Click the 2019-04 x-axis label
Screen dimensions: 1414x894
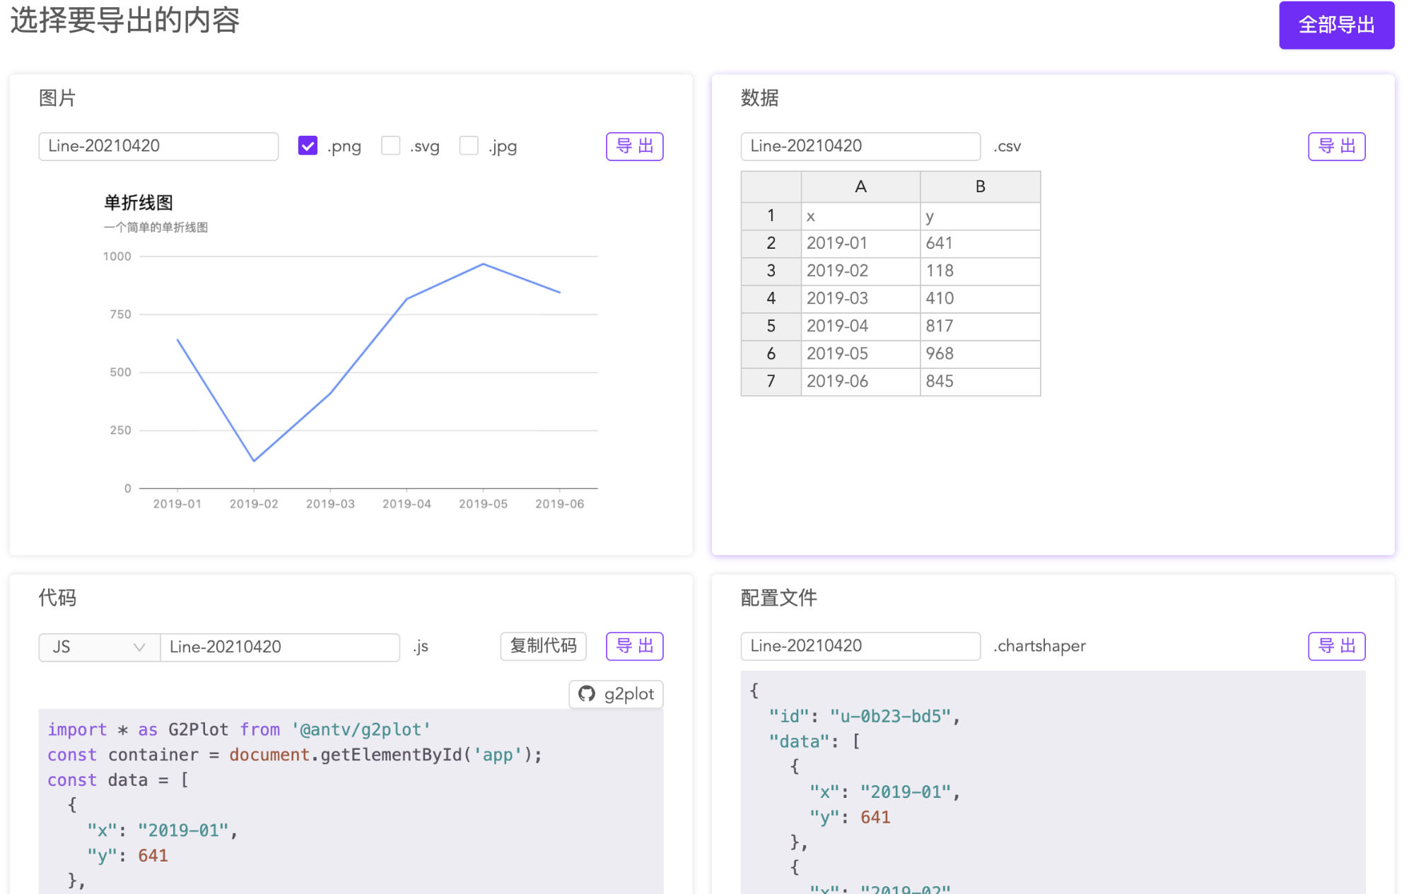[407, 504]
